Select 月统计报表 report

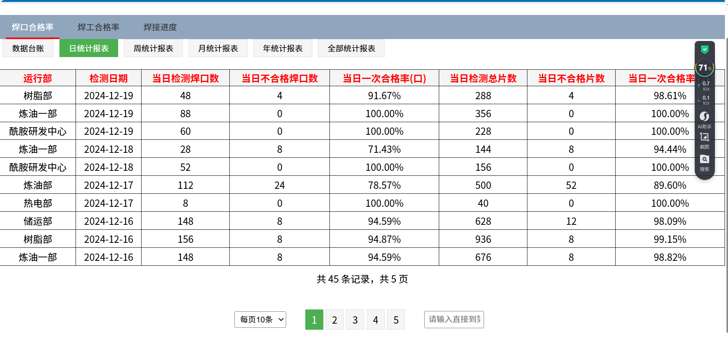tap(218, 48)
